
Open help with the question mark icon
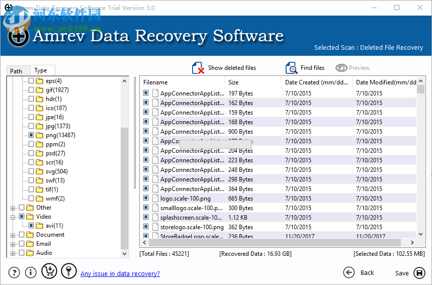[14, 272]
